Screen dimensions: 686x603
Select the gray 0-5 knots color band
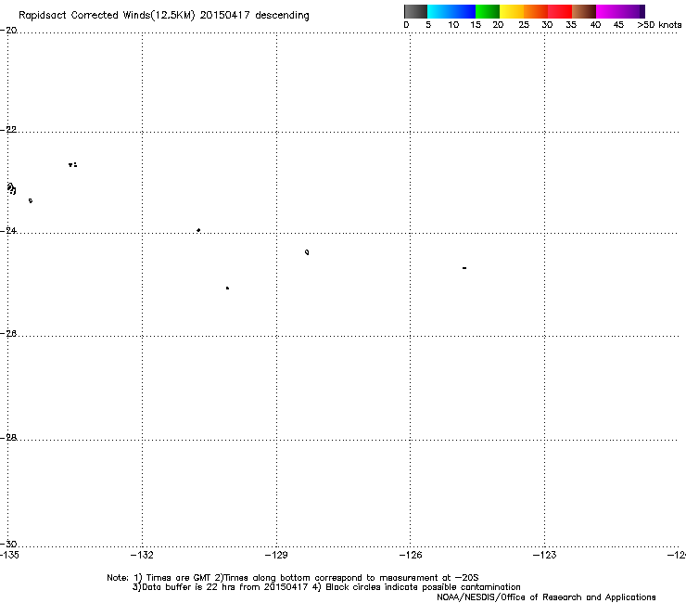click(x=415, y=11)
